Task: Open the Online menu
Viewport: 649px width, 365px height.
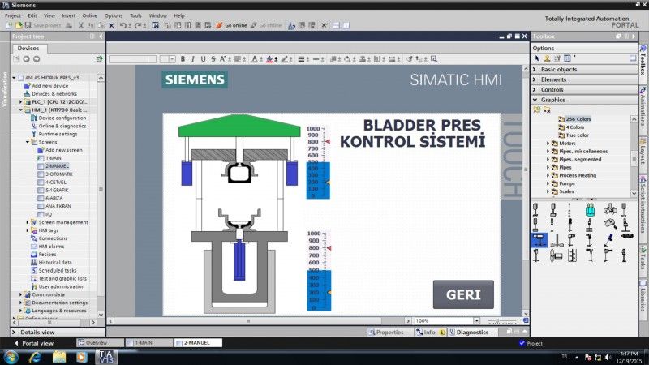Action: (90, 15)
